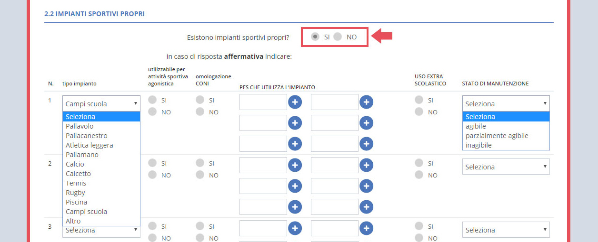Expand row 3 stato di manutenzione dropdown

pos(506,230)
